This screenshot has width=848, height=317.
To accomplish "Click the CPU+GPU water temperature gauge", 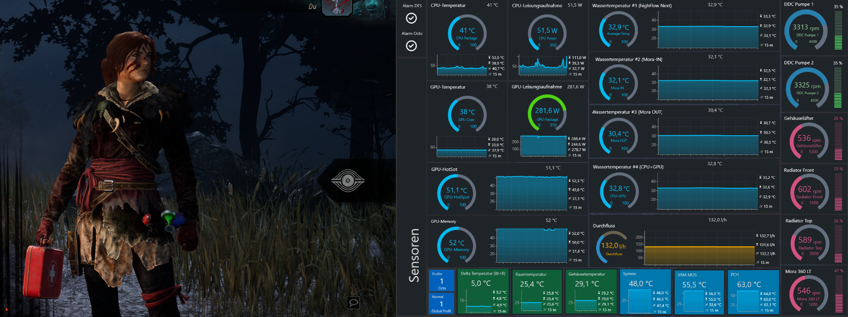I will 619,191.
